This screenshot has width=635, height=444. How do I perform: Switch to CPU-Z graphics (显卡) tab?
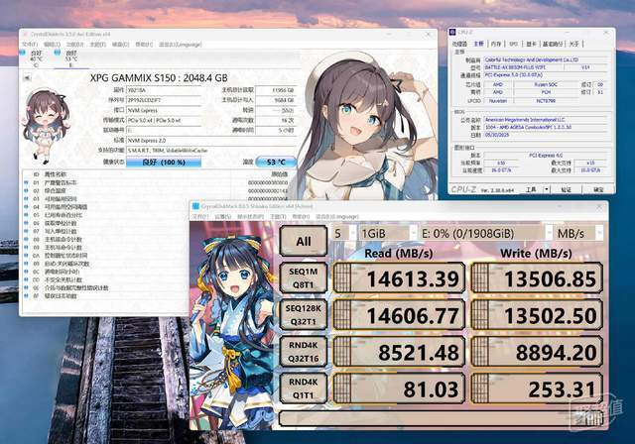(x=531, y=44)
